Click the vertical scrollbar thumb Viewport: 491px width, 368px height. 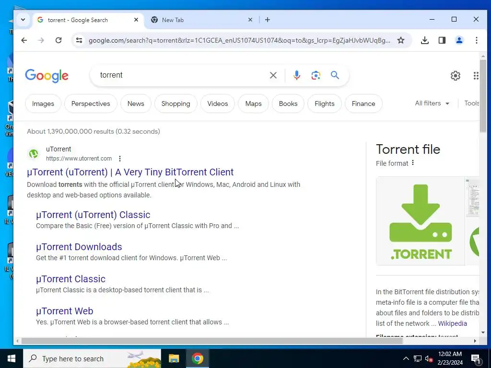click(x=483, y=96)
